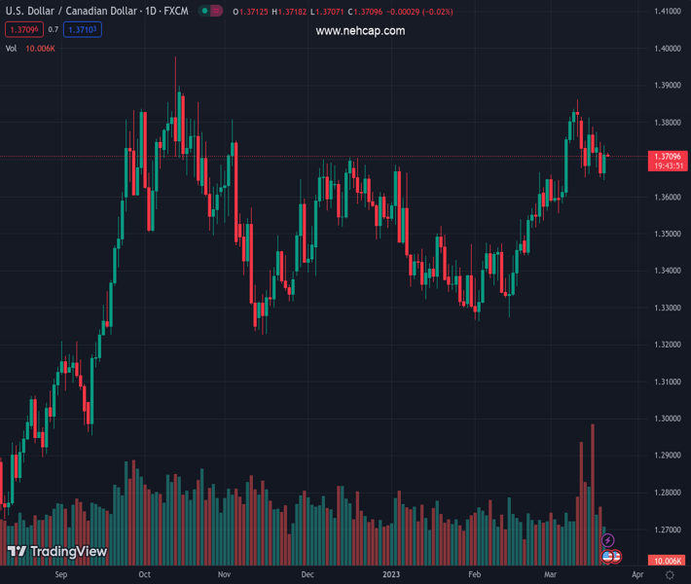Click the US flag economic event icon
Image resolution: width=691 pixels, height=584 pixels.
[609, 557]
